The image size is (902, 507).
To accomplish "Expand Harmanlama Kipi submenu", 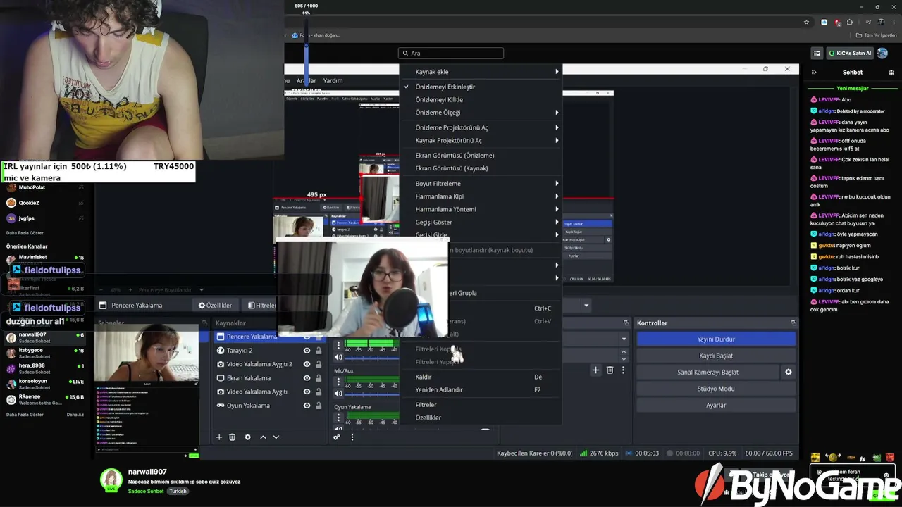I will [x=481, y=196].
